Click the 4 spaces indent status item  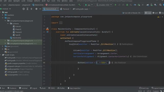click(156, 91)
